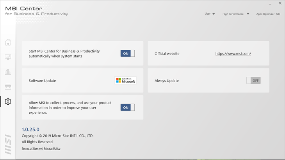
Task: Open the https://www.msi.com/ website link
Action: point(233,54)
